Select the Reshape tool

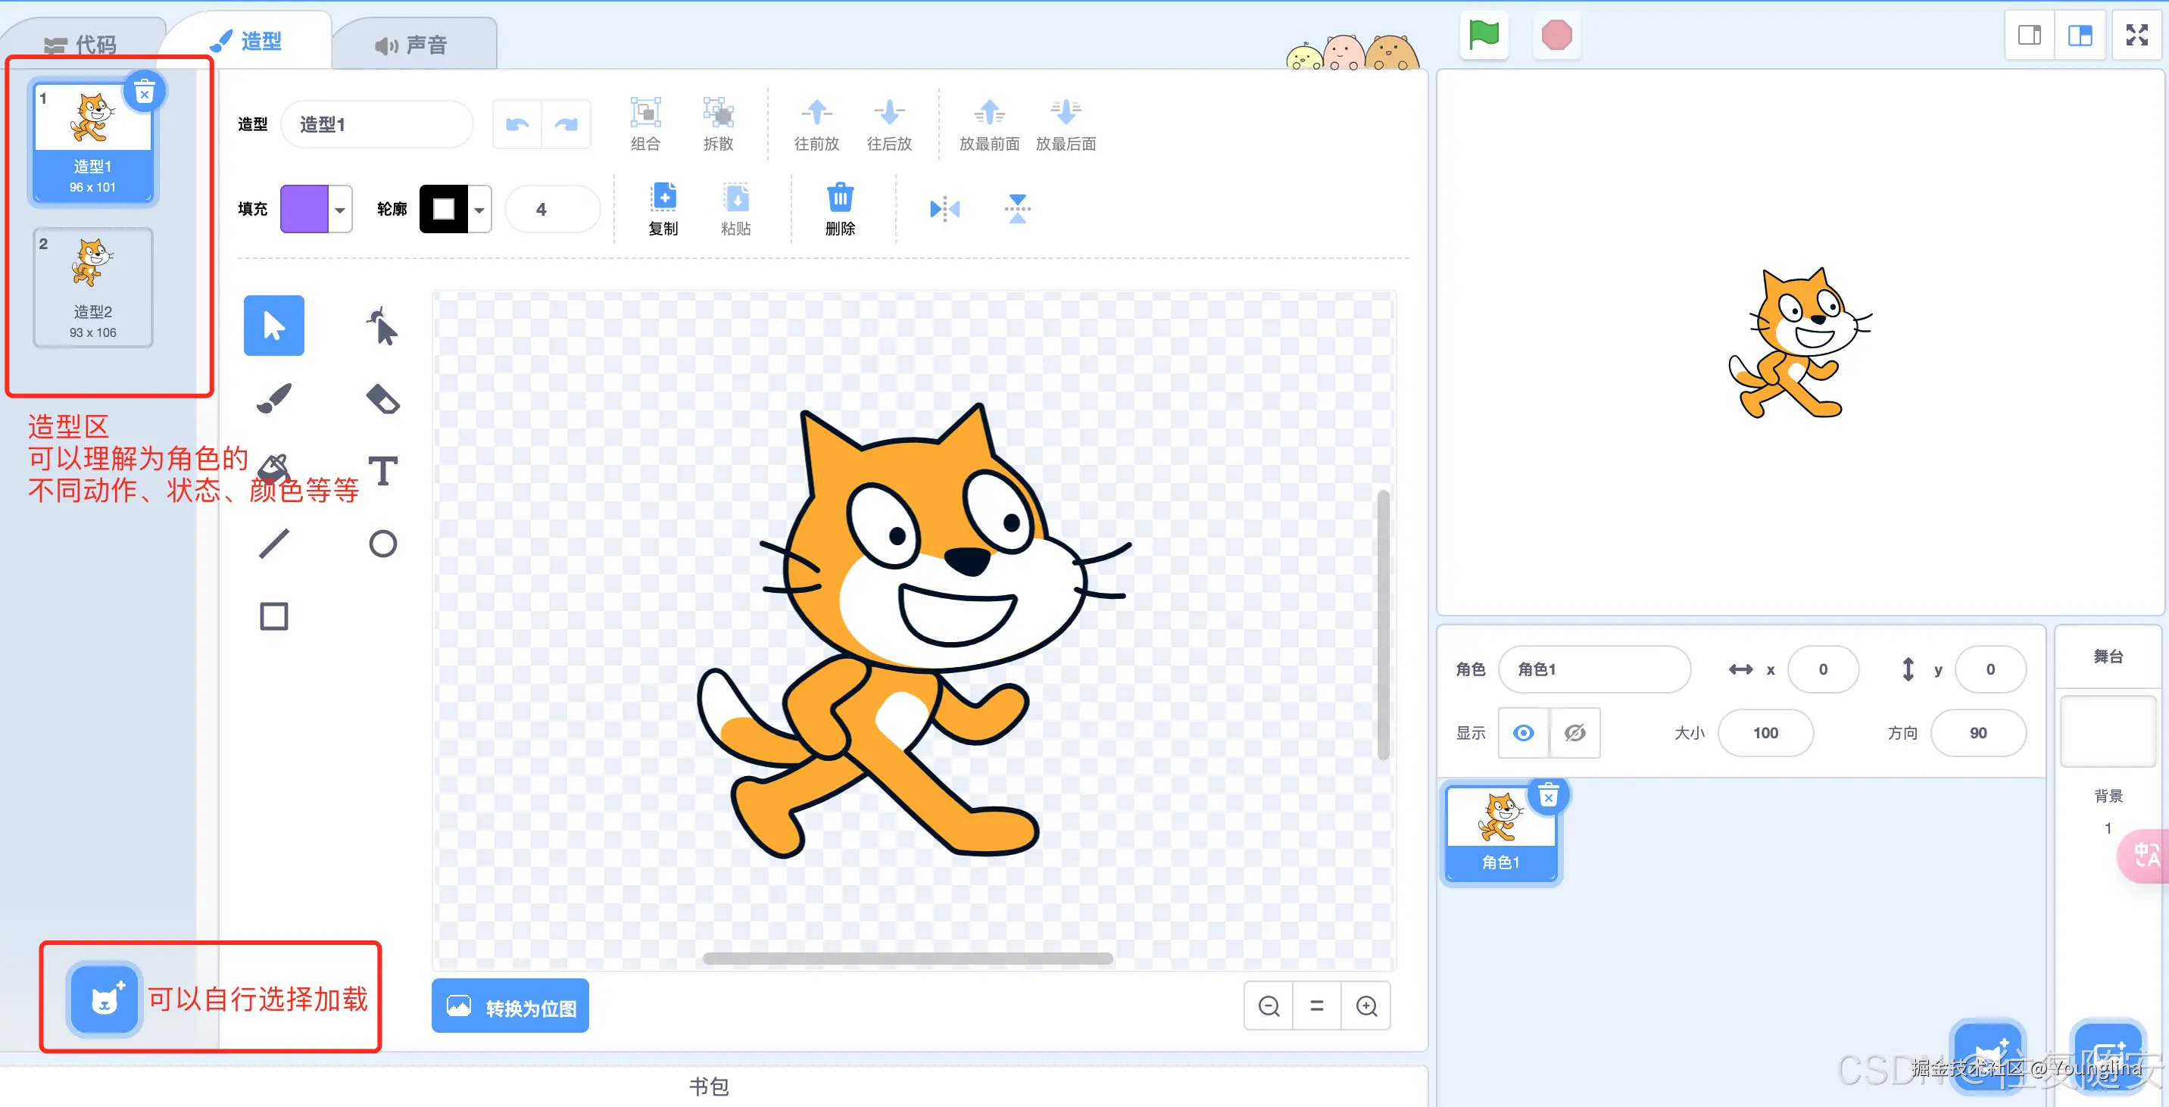click(x=383, y=326)
